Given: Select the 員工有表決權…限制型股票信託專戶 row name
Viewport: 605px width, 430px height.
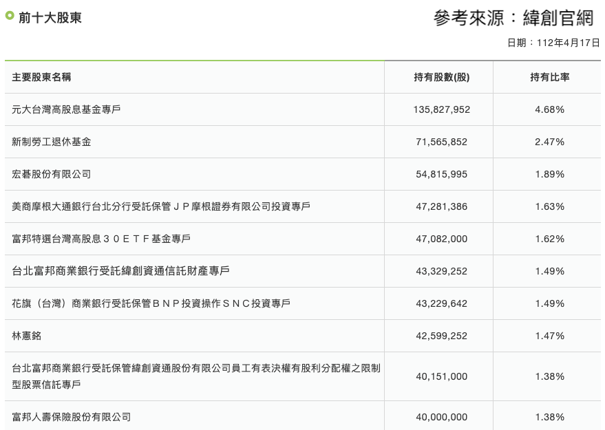Looking at the screenshot, I should [x=196, y=376].
